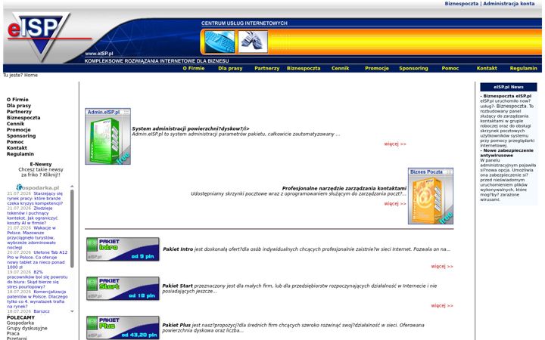Select Kontakt in the top navigation bar

tap(487, 68)
